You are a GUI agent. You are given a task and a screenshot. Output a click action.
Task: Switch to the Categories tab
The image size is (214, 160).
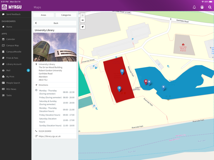(66, 15)
